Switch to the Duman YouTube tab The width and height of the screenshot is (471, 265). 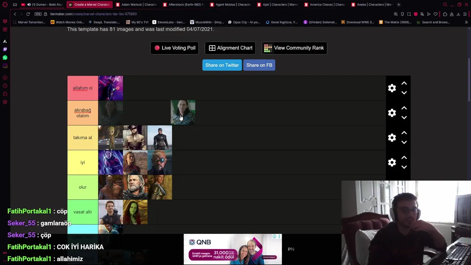pos(42,4)
